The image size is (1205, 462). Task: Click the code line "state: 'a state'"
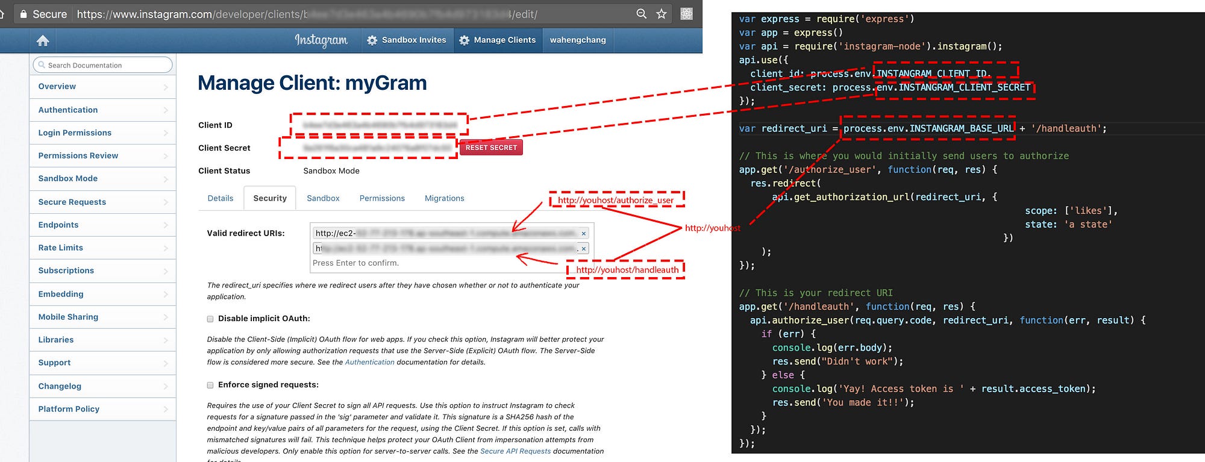point(1069,225)
